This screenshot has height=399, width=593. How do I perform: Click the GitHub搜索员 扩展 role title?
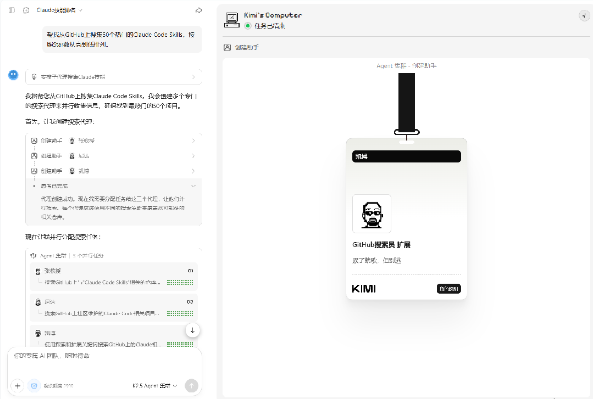[381, 245]
